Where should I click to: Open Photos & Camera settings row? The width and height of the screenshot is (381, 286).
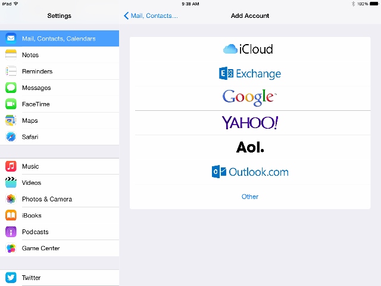pos(60,199)
